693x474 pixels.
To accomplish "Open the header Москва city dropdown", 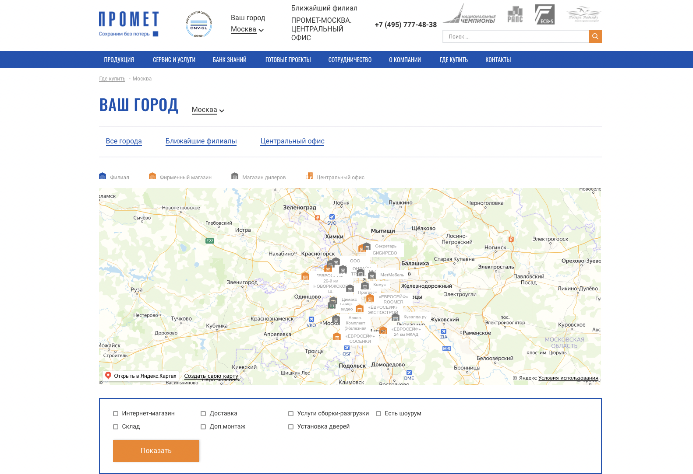I will point(247,29).
